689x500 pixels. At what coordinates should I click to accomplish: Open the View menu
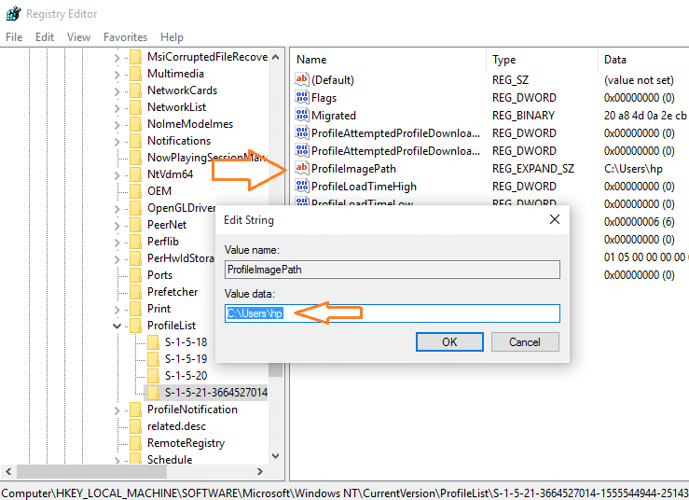point(78,37)
